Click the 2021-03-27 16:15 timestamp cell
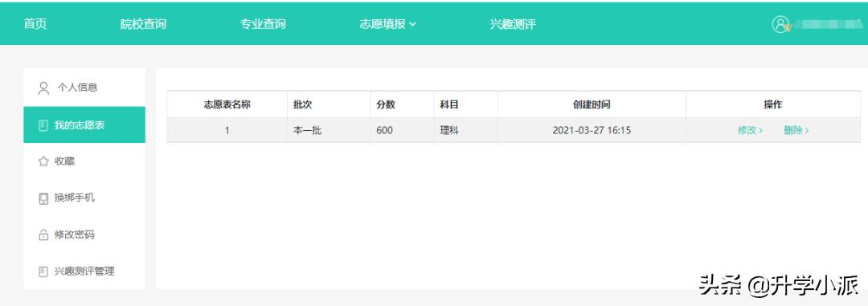This screenshot has height=306, width=868. click(592, 131)
